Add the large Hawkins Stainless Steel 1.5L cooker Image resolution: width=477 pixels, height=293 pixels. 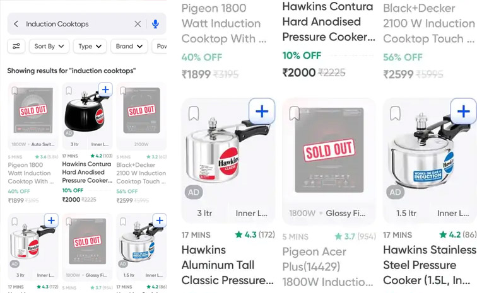[463, 112]
